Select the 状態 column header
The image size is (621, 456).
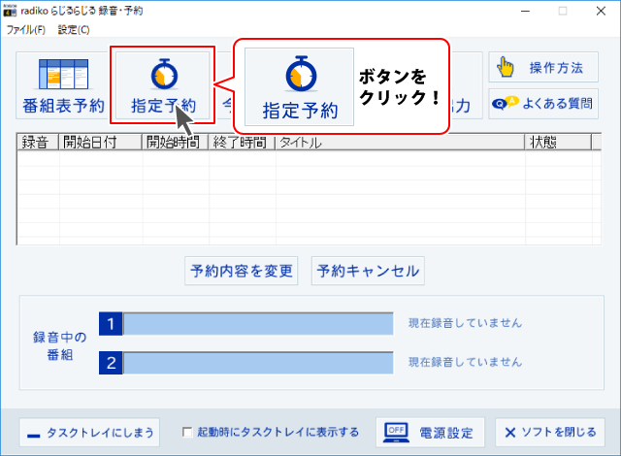(x=558, y=142)
